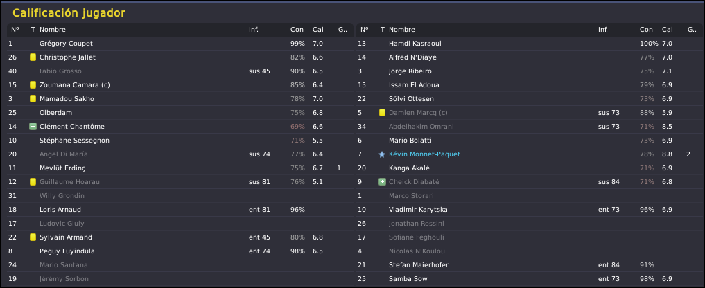Click Guillaume Hoarau's yellow card icon
705x288 pixels.
33,182
